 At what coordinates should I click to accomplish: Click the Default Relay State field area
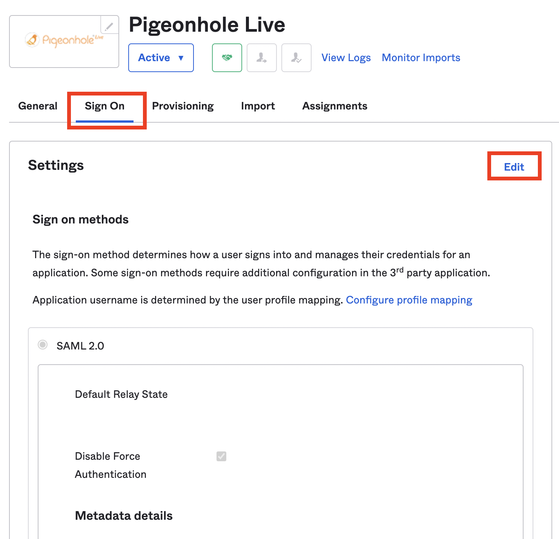coord(121,394)
